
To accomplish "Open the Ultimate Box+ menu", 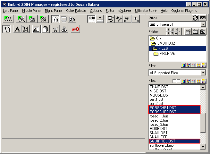I will tap(146, 11).
